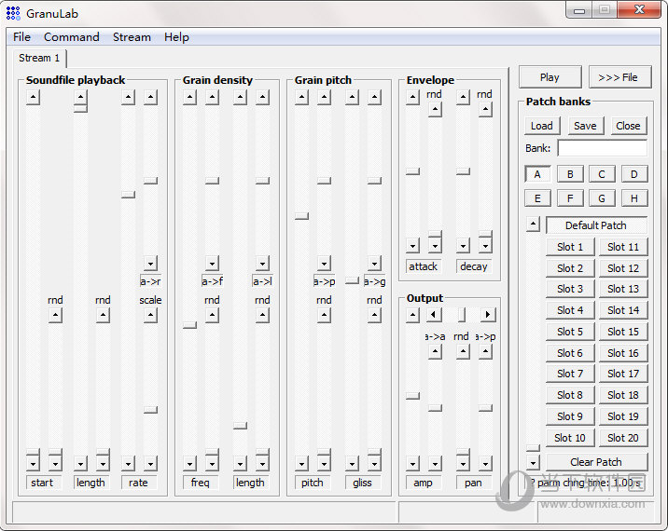The width and height of the screenshot is (668, 531).
Task: Choose patch Slot 1
Action: [x=570, y=247]
